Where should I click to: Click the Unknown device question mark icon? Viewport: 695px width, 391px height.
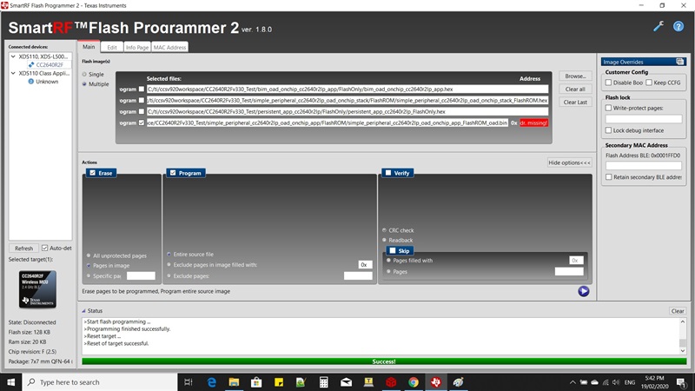(x=31, y=82)
